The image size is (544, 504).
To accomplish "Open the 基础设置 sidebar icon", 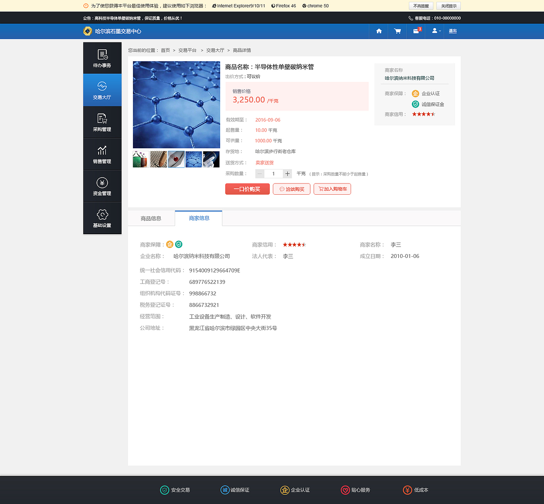I will pyautogui.click(x=102, y=218).
